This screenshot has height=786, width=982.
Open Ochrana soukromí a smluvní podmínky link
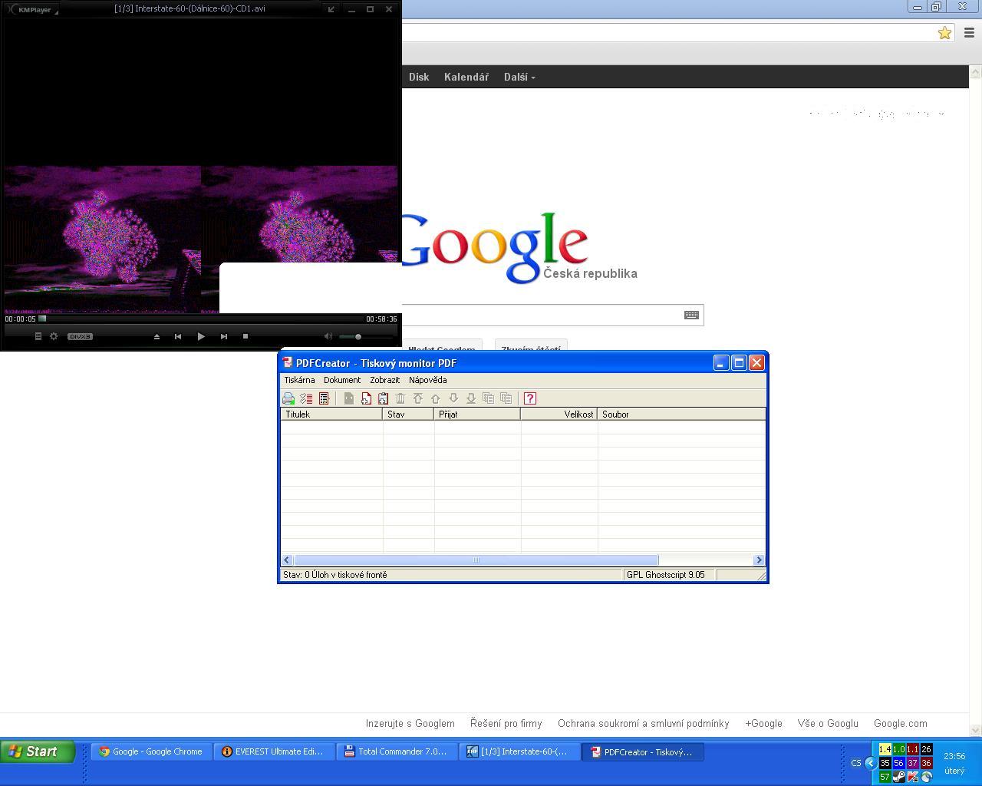[x=643, y=723]
